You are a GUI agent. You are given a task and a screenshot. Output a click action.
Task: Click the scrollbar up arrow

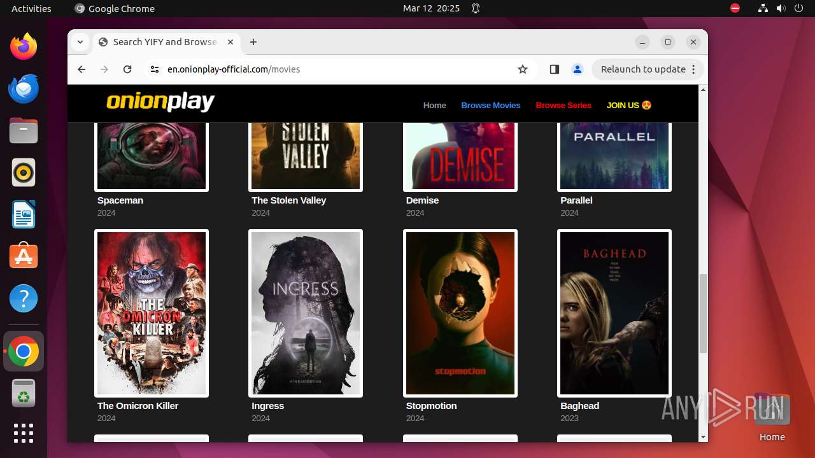point(703,90)
